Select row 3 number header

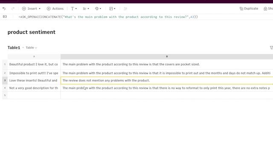[5, 80]
